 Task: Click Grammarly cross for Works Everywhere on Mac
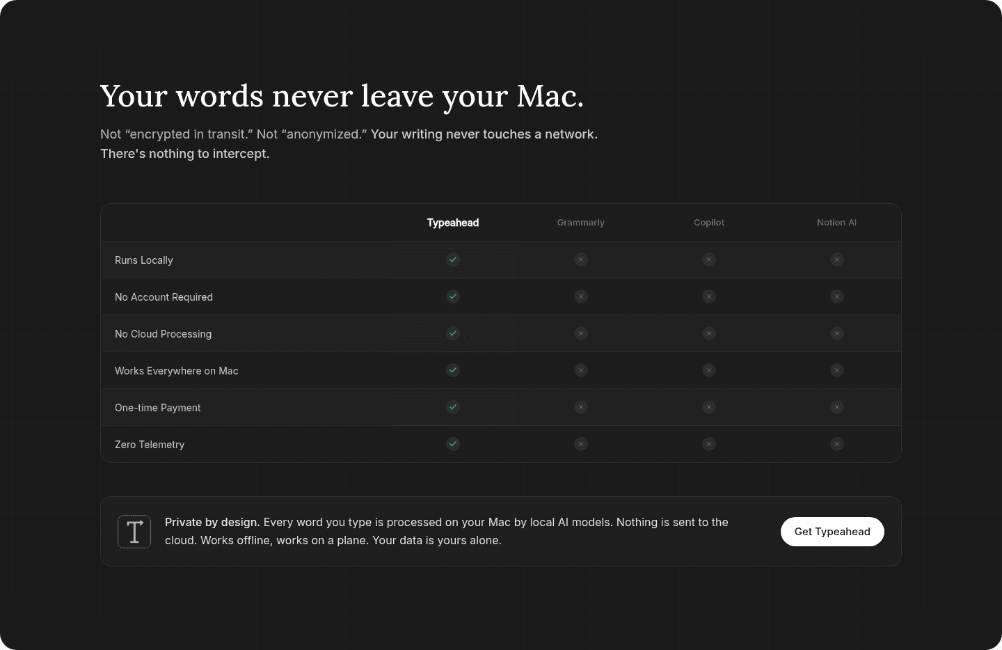pyautogui.click(x=581, y=370)
